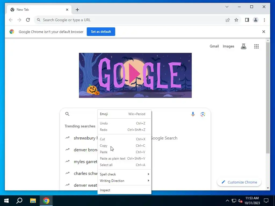Expand the Writing Direction submenu
Viewport: 275px width, 206px height.
point(124,181)
